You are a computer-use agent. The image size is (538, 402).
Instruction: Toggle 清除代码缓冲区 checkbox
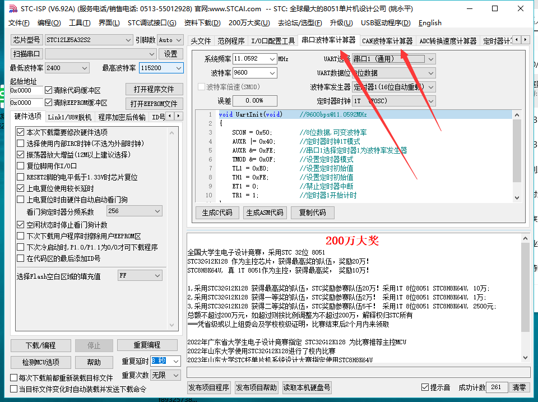pos(48,90)
